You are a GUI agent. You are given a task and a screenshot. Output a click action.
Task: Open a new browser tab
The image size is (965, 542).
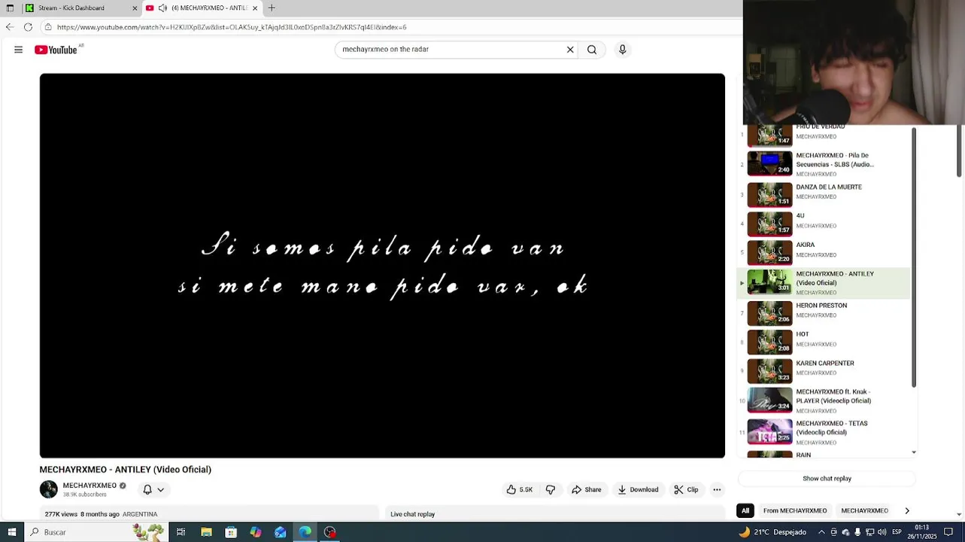(x=272, y=8)
